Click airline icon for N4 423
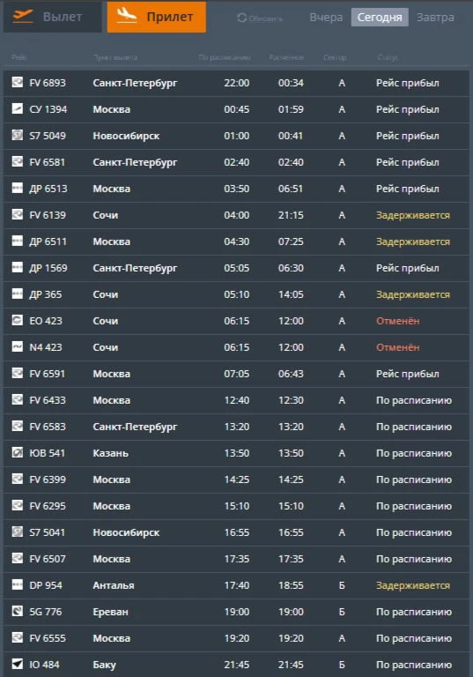The width and height of the screenshot is (473, 677). 18,346
